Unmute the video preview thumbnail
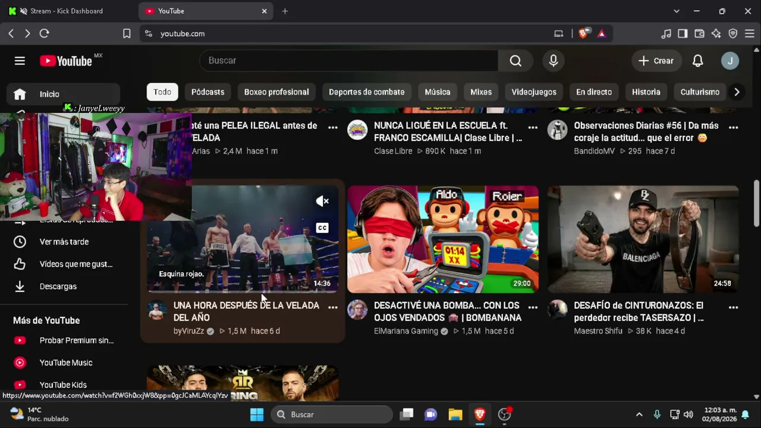Viewport: 761px width, 428px height. pos(322,202)
